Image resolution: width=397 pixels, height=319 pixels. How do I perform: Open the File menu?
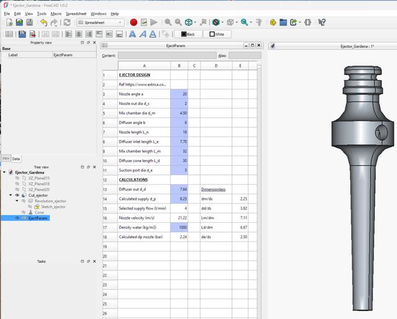point(7,14)
